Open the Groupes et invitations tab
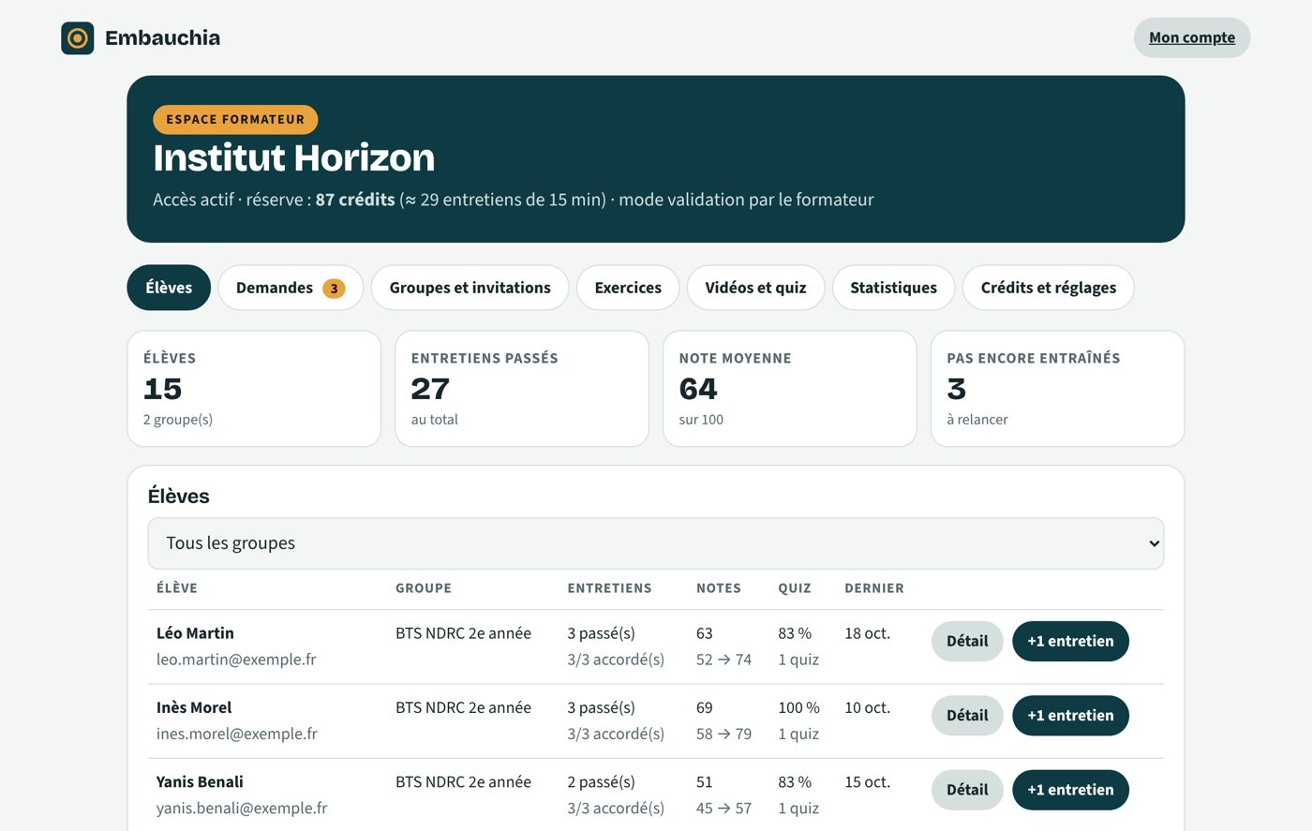 (470, 288)
